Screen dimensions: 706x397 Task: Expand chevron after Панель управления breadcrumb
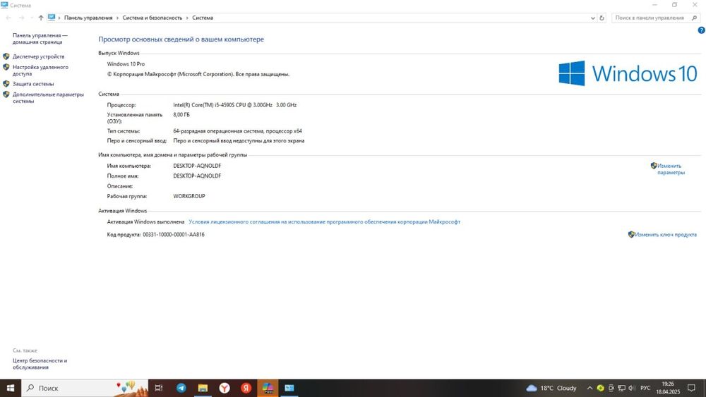click(x=117, y=18)
